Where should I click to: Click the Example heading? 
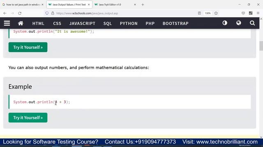(20, 87)
